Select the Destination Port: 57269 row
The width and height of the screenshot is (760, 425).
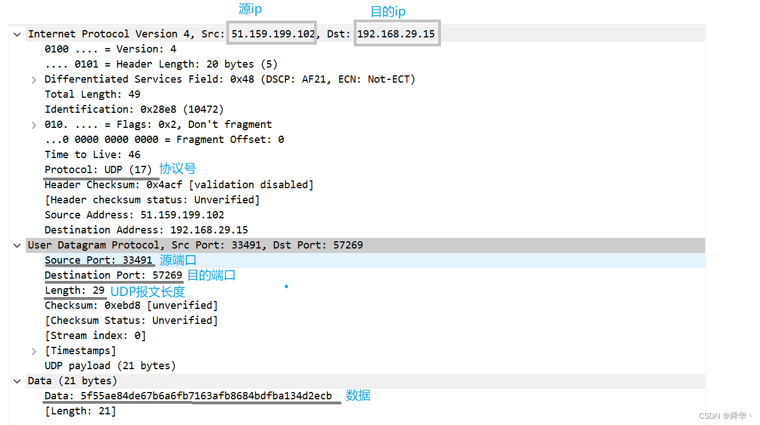click(x=113, y=275)
